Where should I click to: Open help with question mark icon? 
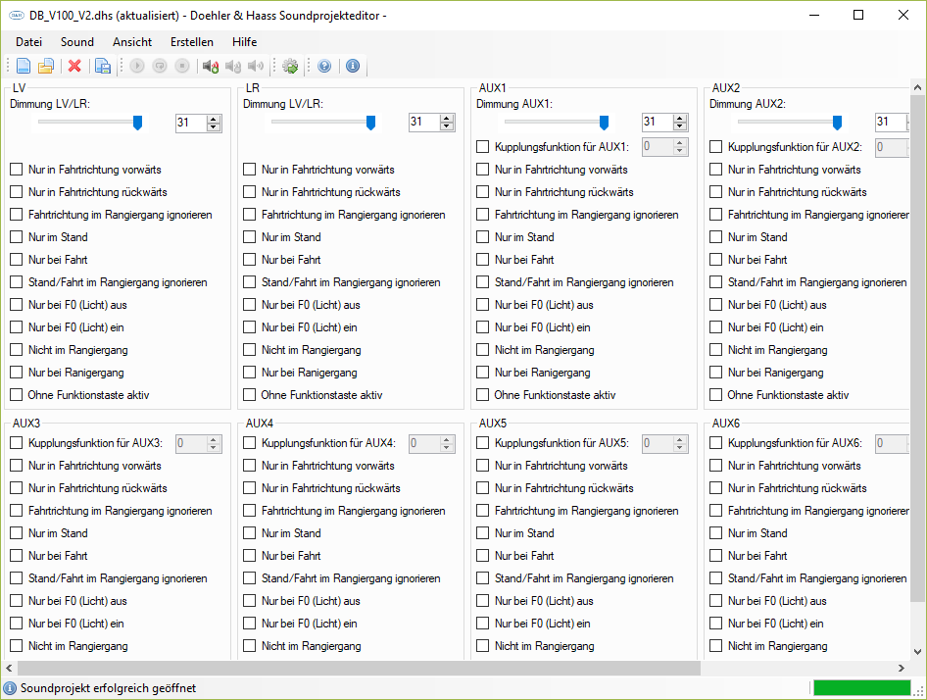pyautogui.click(x=324, y=66)
